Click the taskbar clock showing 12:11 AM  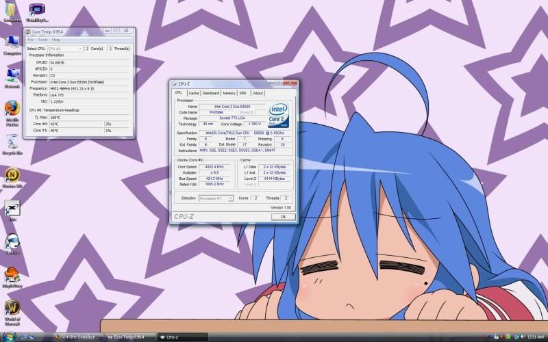click(535, 337)
